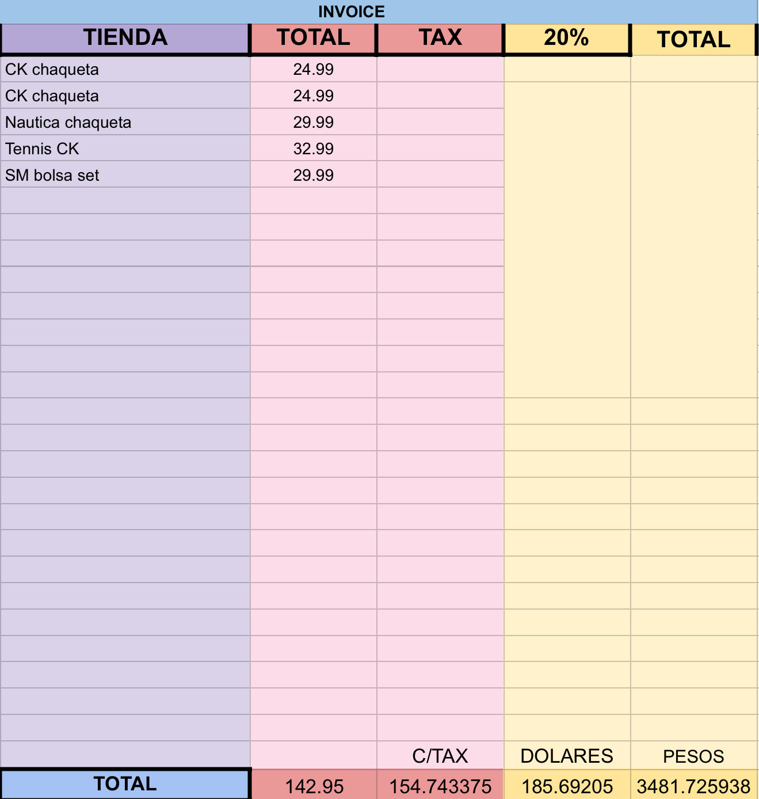Click the 3481.725938 pesos cell
Screen dimensions: 759x799
693,786
